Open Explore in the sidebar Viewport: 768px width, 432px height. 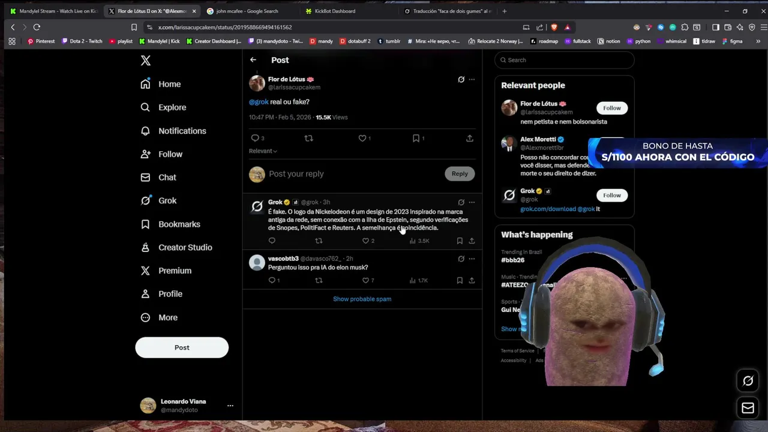(x=163, y=107)
